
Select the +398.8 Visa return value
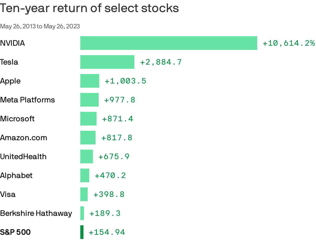(x=109, y=194)
